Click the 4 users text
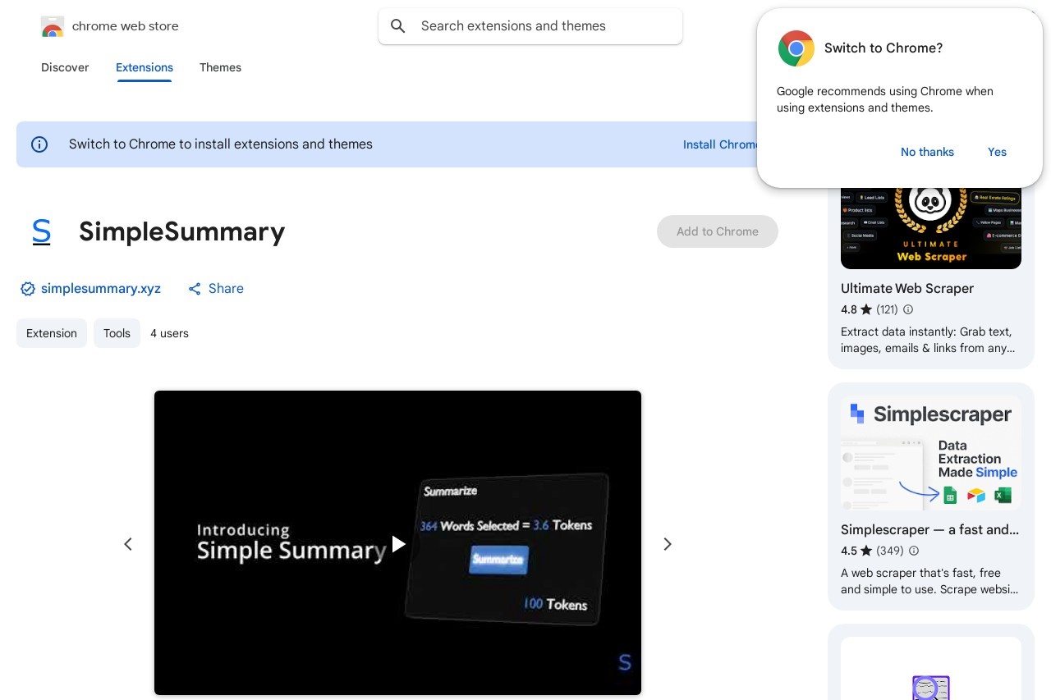This screenshot has width=1051, height=700. 169,333
